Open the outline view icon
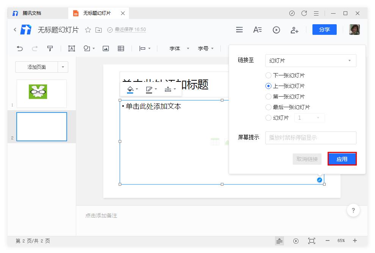The height and width of the screenshot is (253, 375). point(257,30)
